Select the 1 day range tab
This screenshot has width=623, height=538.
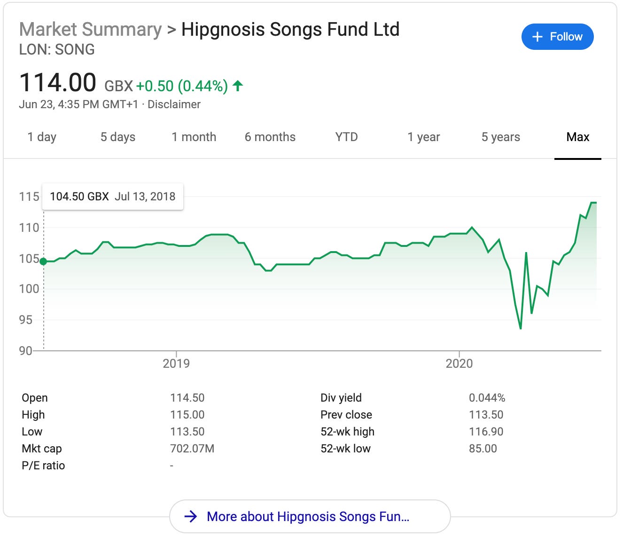point(42,137)
